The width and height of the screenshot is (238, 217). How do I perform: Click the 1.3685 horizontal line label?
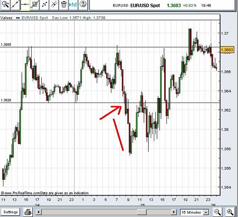tap(6, 45)
